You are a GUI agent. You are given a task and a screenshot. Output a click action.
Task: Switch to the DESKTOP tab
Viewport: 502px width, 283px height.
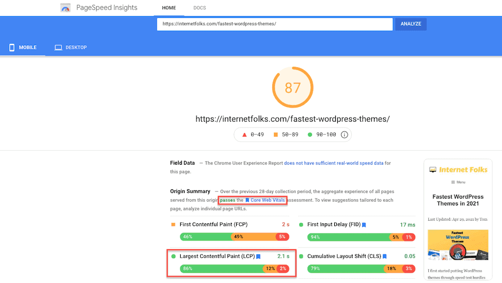(71, 47)
